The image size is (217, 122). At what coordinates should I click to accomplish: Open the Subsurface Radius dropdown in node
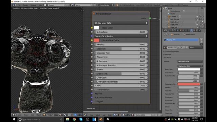point(121,36)
